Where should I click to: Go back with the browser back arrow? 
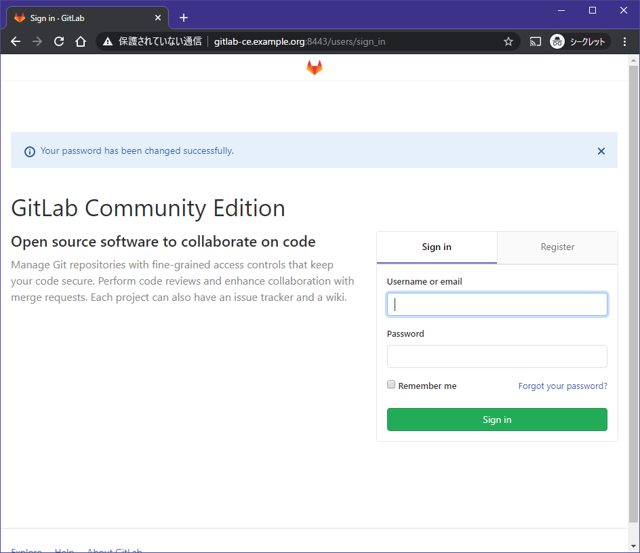point(16,41)
